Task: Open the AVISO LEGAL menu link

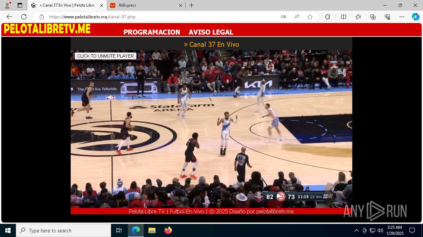Action: 211,32
